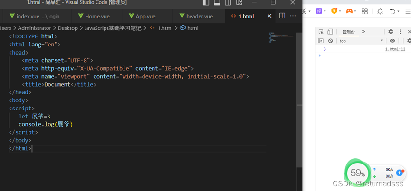Image resolution: width=411 pixels, height=191 pixels.
Task: Open the DevTools settings gear
Action: [x=391, y=32]
